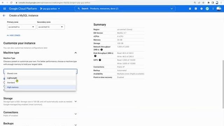Click the MySQL 5.7 DB version value

click(x=122, y=33)
